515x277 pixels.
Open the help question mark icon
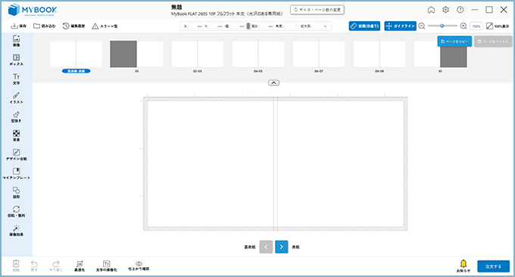460,10
